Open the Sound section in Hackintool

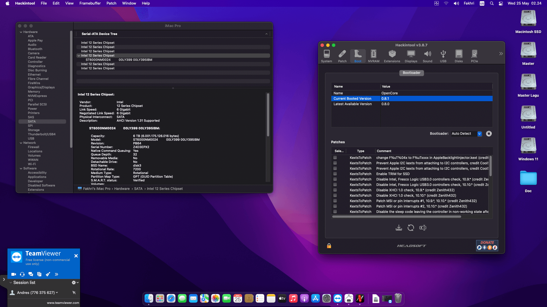427,56
